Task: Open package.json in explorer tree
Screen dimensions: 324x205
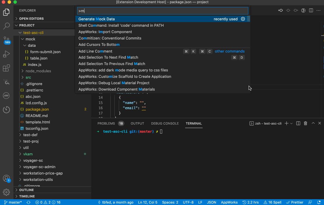Action: pos(37,109)
